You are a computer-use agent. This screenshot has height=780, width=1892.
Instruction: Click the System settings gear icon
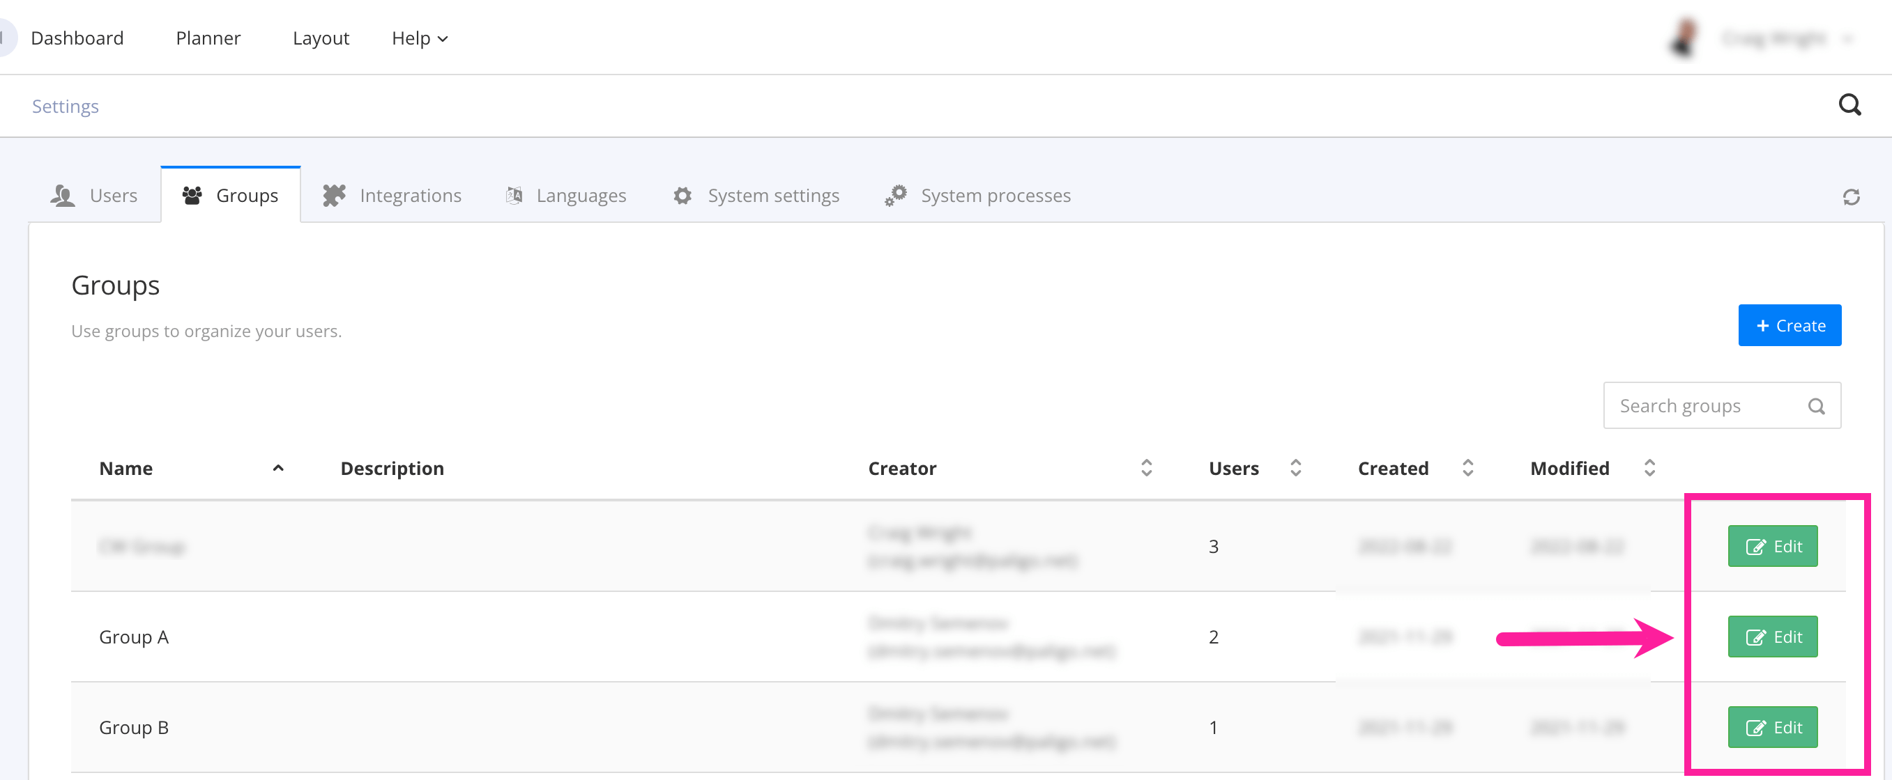(682, 195)
